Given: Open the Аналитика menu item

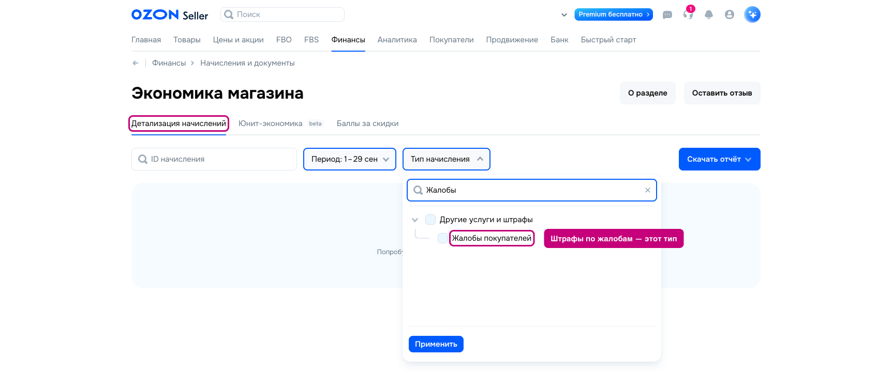Looking at the screenshot, I should click(397, 40).
